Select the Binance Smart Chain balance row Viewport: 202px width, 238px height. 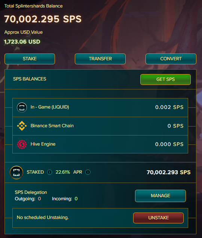[100, 126]
